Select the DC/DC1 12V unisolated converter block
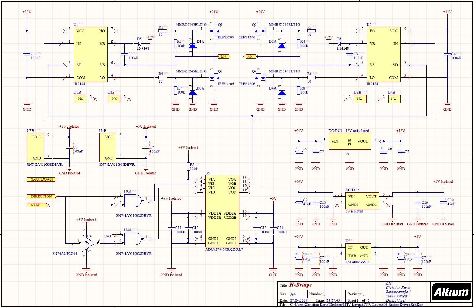 350,141
